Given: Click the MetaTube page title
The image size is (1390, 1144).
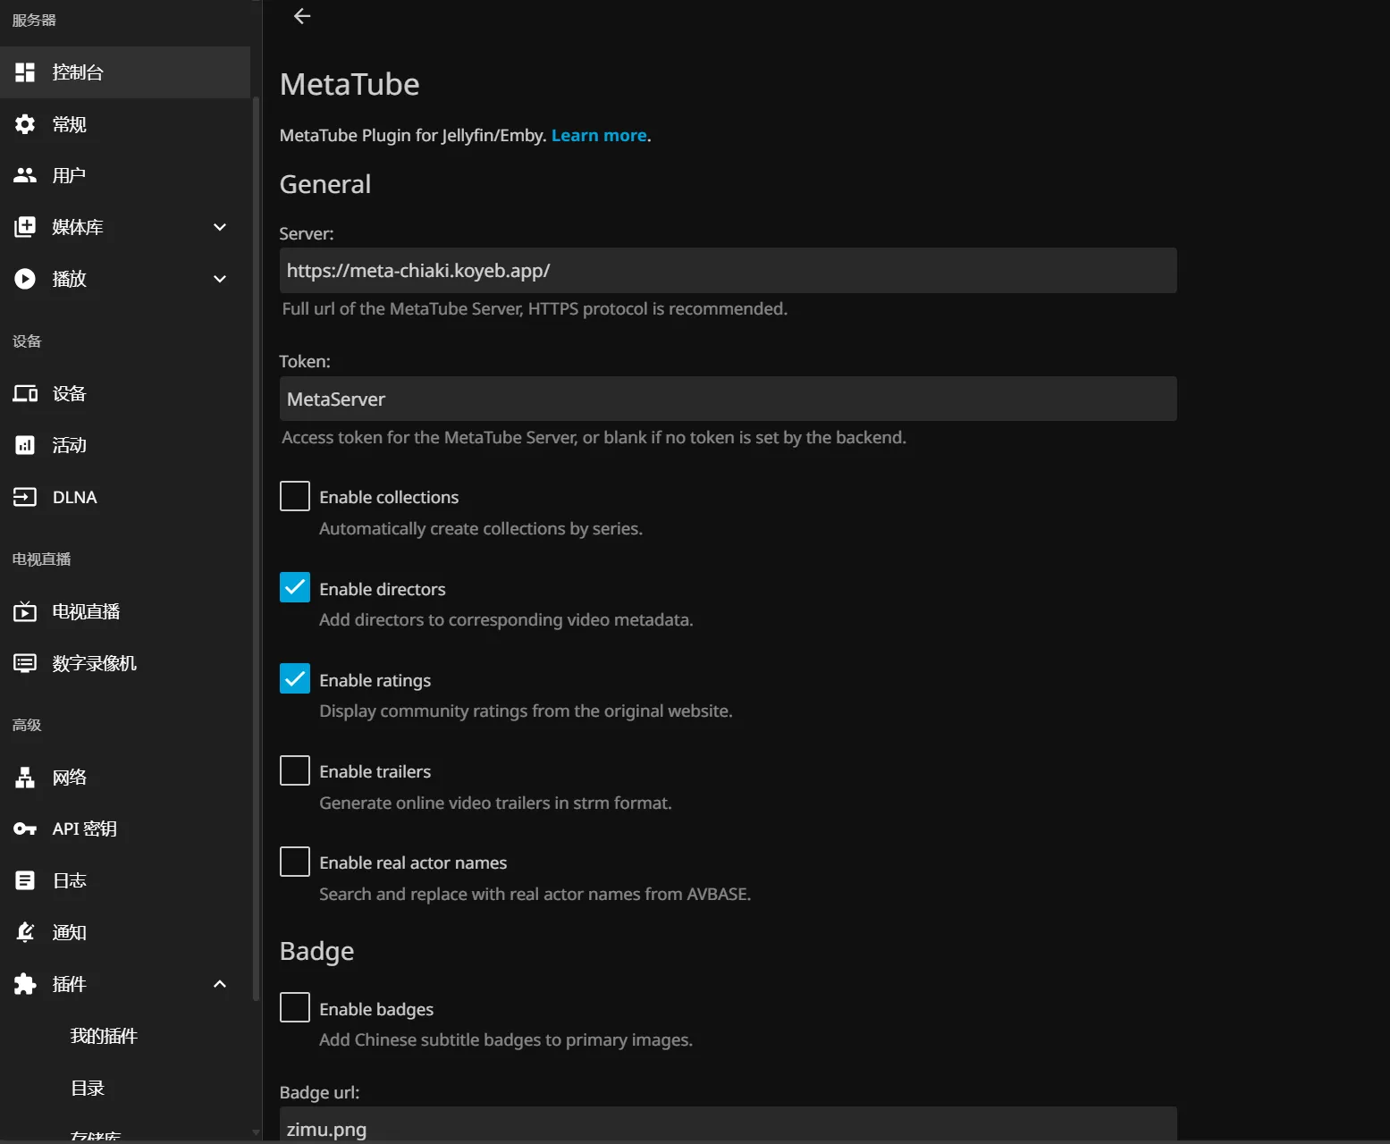Looking at the screenshot, I should 350,84.
